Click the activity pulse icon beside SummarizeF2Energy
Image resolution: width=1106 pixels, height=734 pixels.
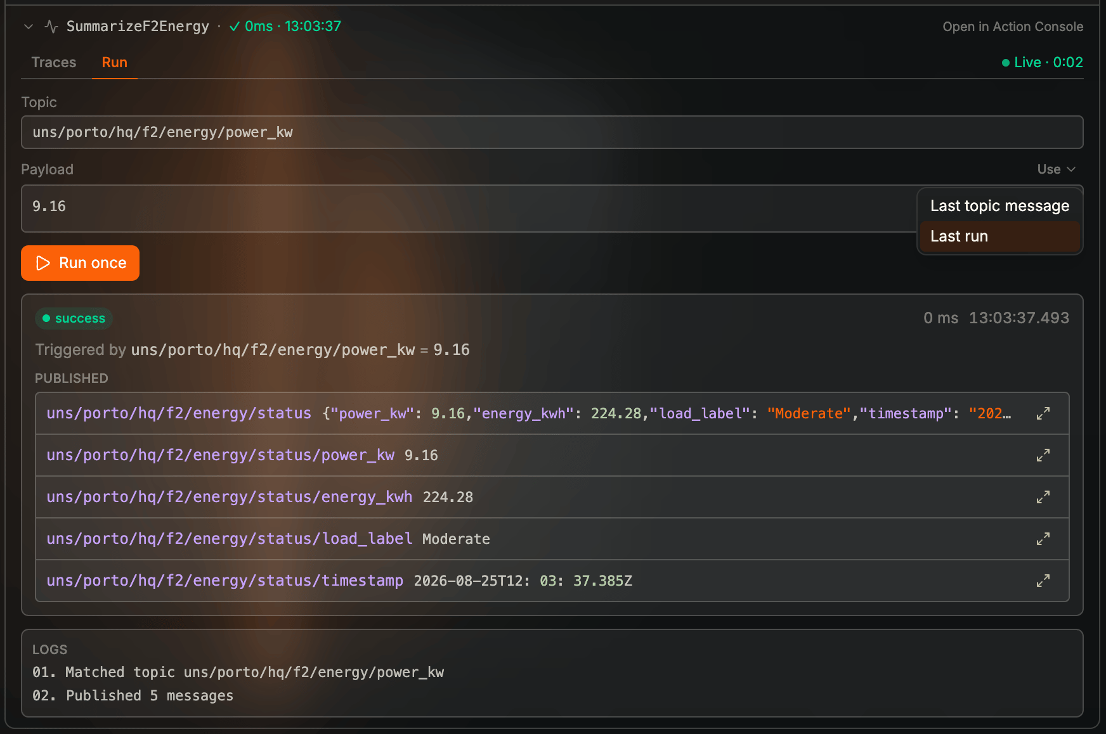pos(51,27)
